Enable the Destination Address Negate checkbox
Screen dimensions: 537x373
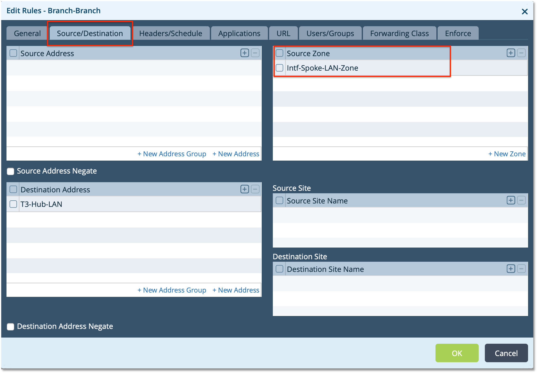pos(10,326)
